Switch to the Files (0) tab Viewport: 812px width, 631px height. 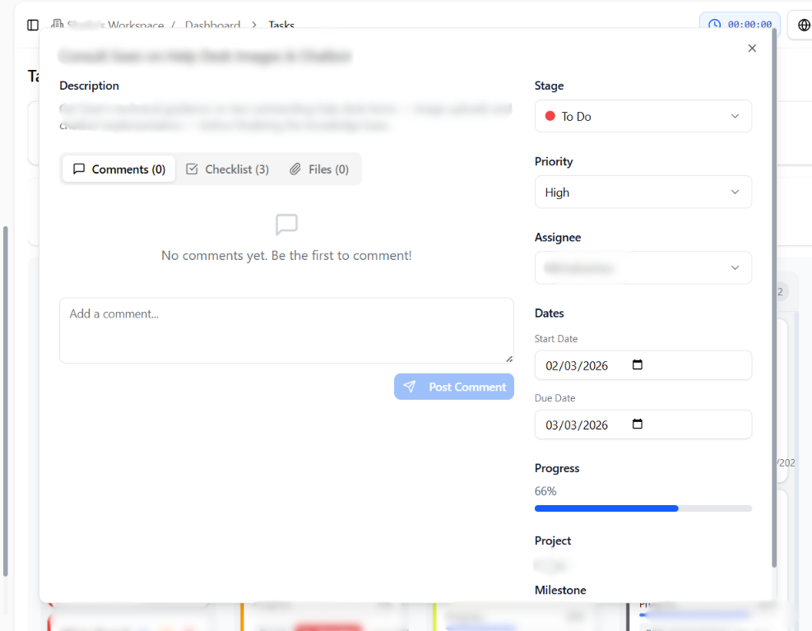click(319, 169)
